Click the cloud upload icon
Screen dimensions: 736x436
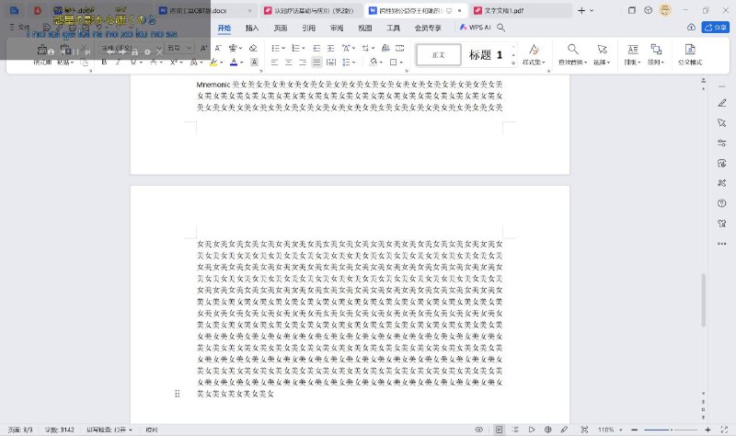click(691, 28)
